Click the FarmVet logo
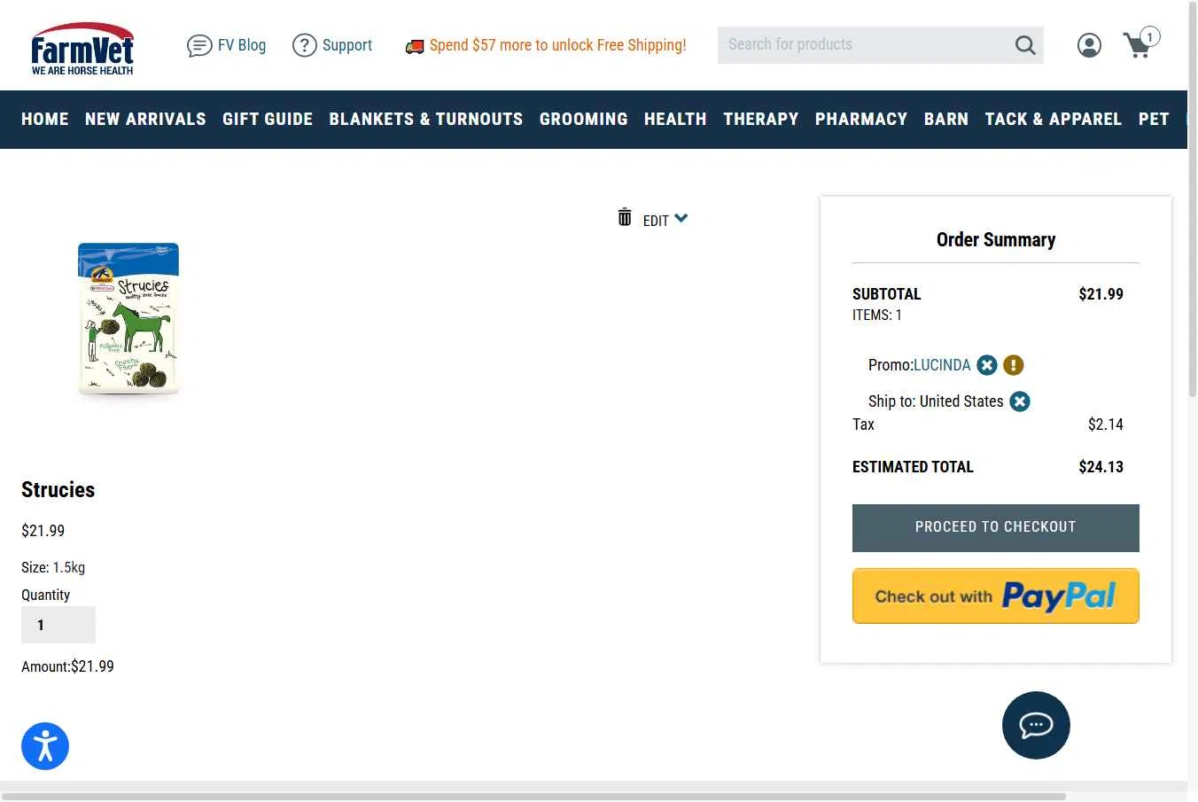Screen dimensions: 1198x802 [82, 48]
